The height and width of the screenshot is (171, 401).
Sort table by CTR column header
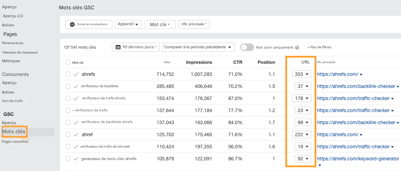pos(238,62)
